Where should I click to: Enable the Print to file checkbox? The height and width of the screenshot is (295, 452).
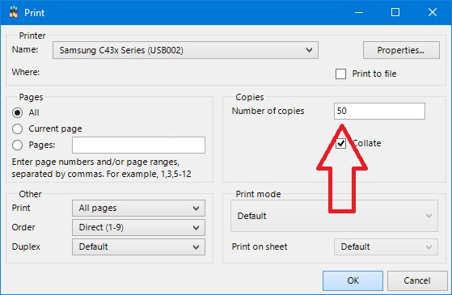pos(340,74)
